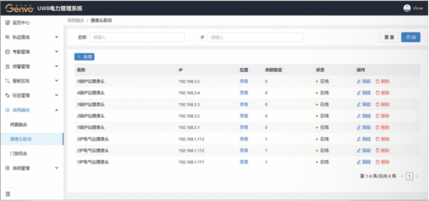Delete the 2炉电气站摄像头 row

click(x=382, y=151)
